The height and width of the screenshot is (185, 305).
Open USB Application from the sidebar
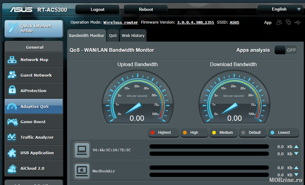[34, 153]
